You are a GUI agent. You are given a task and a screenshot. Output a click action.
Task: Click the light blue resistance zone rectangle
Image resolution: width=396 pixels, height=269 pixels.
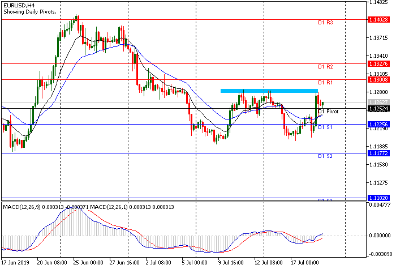click(x=269, y=91)
